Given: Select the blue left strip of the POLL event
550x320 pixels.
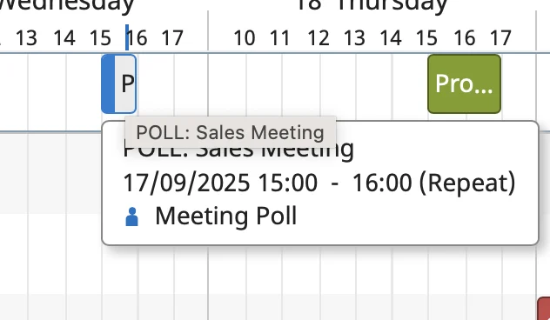Looking at the screenshot, I should [x=108, y=83].
